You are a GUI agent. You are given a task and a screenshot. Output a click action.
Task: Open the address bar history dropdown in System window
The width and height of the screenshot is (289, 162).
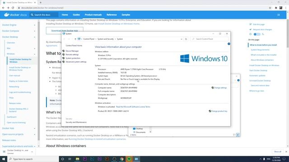(182, 39)
